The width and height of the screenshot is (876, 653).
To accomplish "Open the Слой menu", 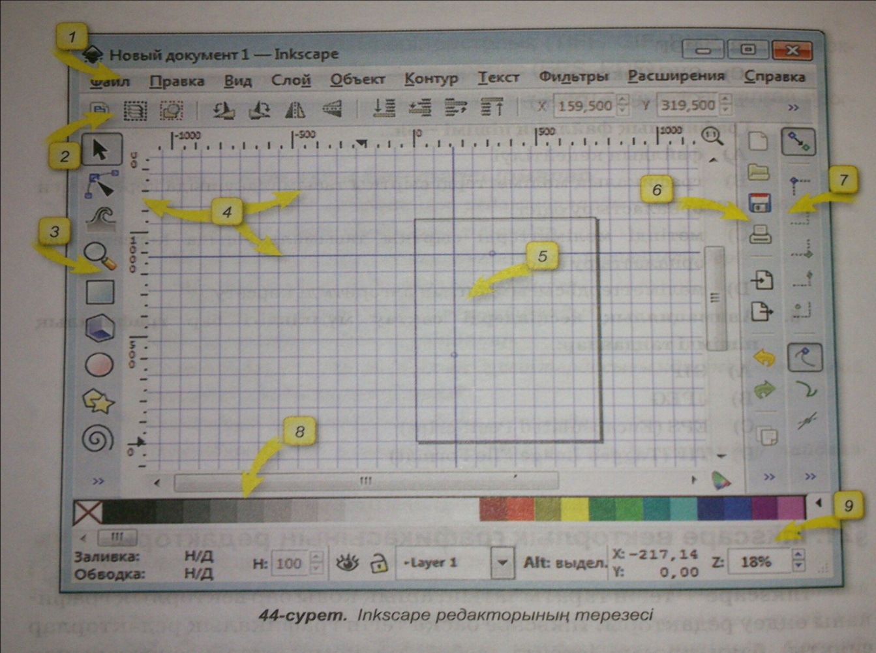I will 291,80.
